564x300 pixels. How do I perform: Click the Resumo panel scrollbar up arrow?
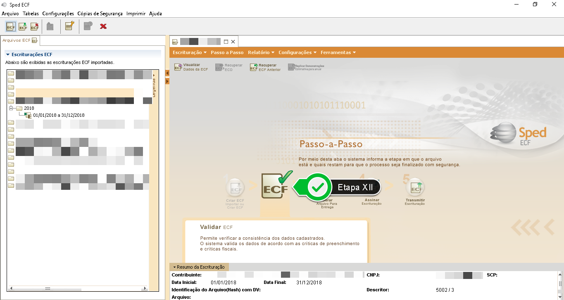tap(560, 274)
